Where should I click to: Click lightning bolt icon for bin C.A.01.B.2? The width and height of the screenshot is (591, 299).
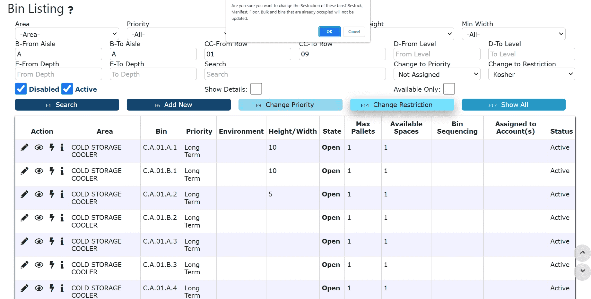pyautogui.click(x=52, y=218)
